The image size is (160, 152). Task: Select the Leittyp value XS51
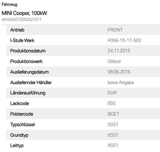(113, 145)
